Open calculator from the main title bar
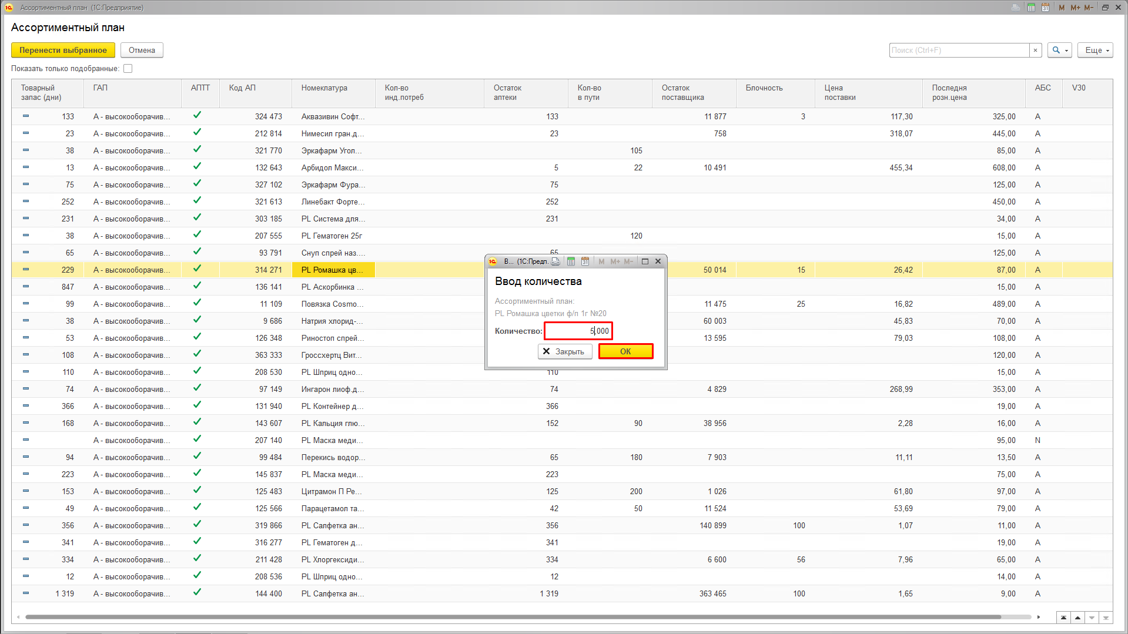1128x634 pixels. [x=1031, y=8]
